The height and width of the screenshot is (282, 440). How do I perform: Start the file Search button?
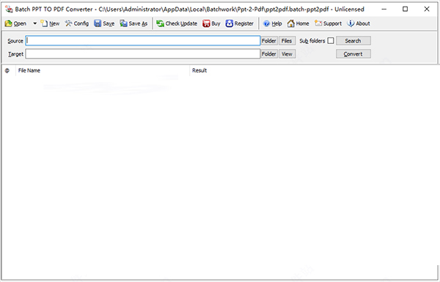click(353, 41)
